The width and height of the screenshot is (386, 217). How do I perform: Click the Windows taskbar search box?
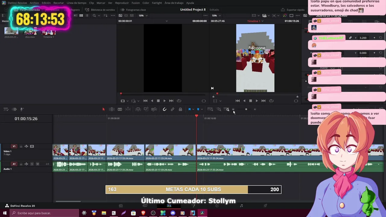(44, 213)
